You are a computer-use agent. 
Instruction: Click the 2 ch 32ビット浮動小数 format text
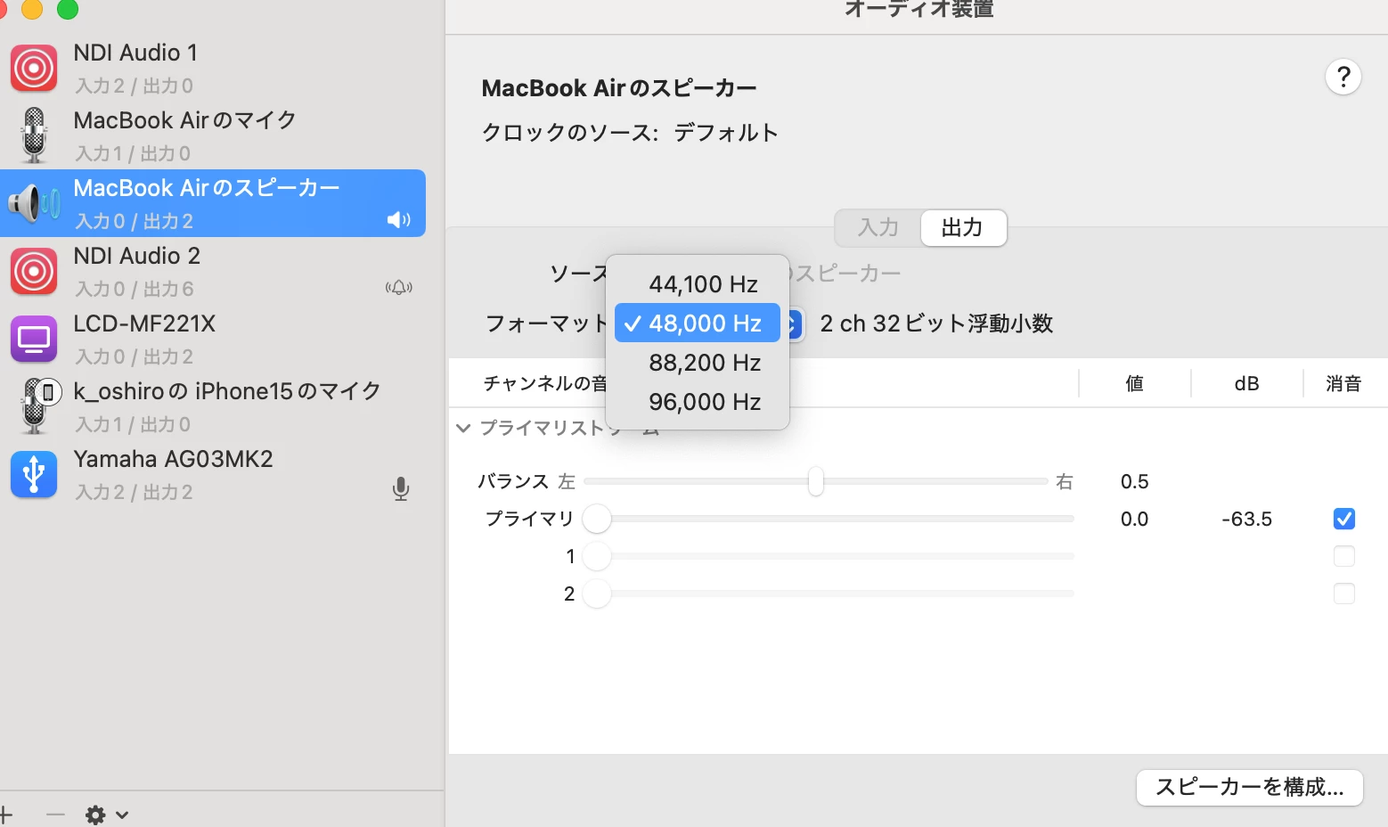tap(936, 323)
